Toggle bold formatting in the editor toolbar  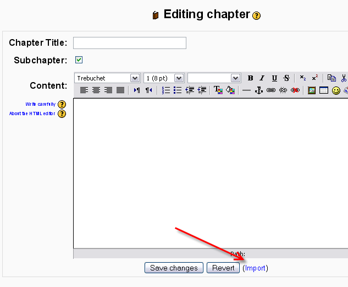coord(251,78)
